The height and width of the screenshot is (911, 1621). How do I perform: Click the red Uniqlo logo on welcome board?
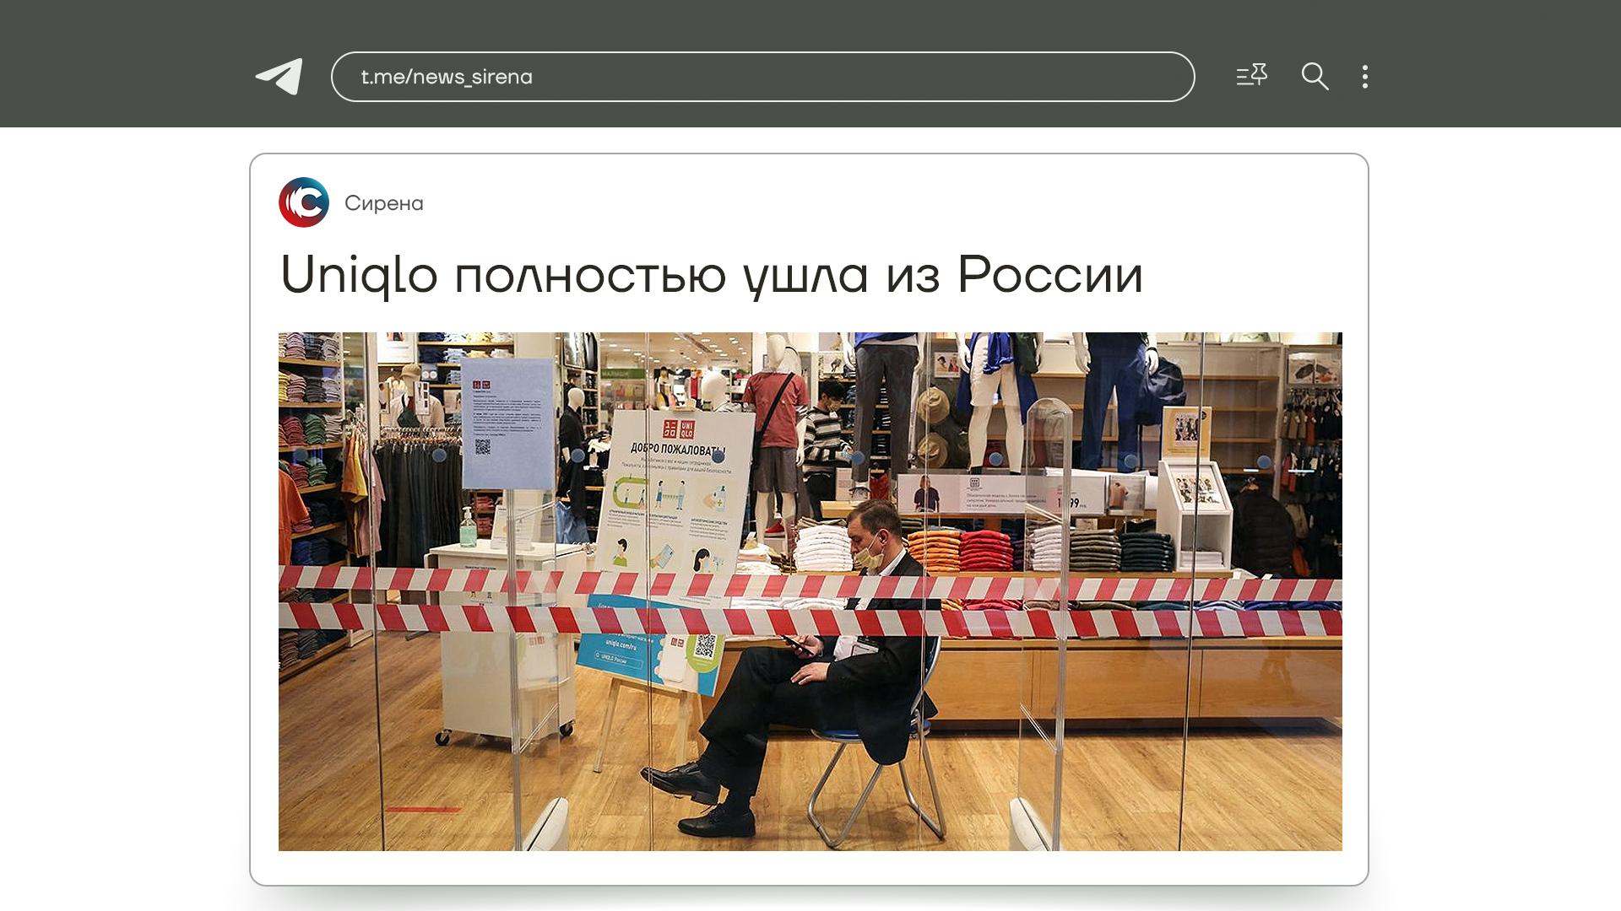click(679, 429)
